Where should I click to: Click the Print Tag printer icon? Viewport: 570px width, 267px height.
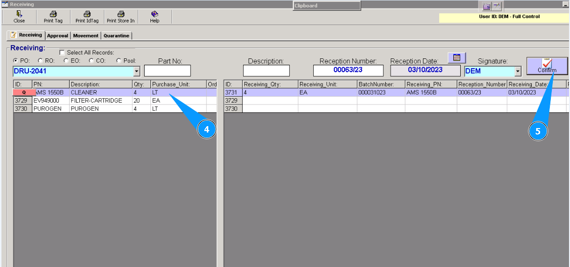[x=53, y=14]
